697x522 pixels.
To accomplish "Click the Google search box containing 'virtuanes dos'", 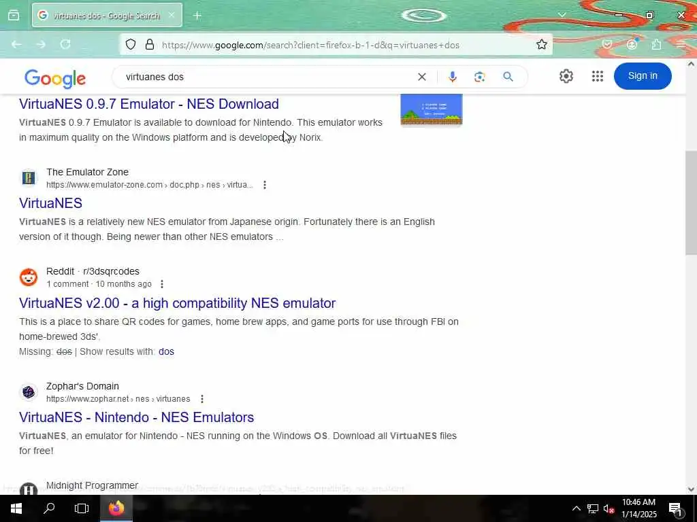I will (267, 77).
